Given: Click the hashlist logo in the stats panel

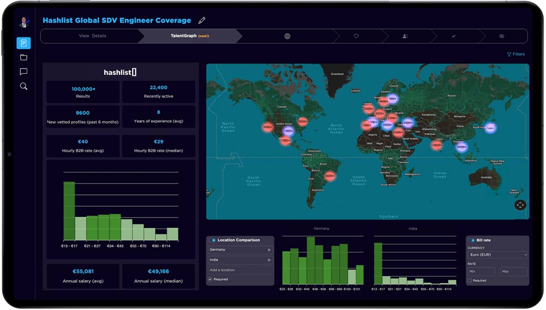Looking at the screenshot, I should [x=120, y=73].
